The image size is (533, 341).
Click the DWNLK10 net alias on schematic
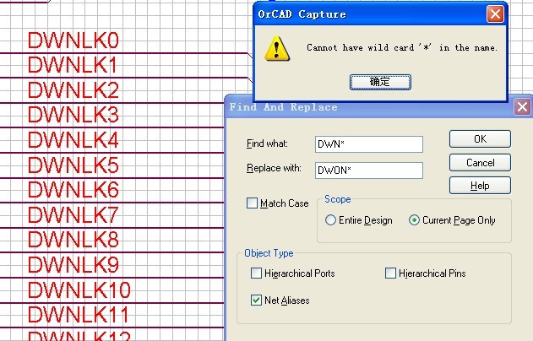(x=79, y=290)
